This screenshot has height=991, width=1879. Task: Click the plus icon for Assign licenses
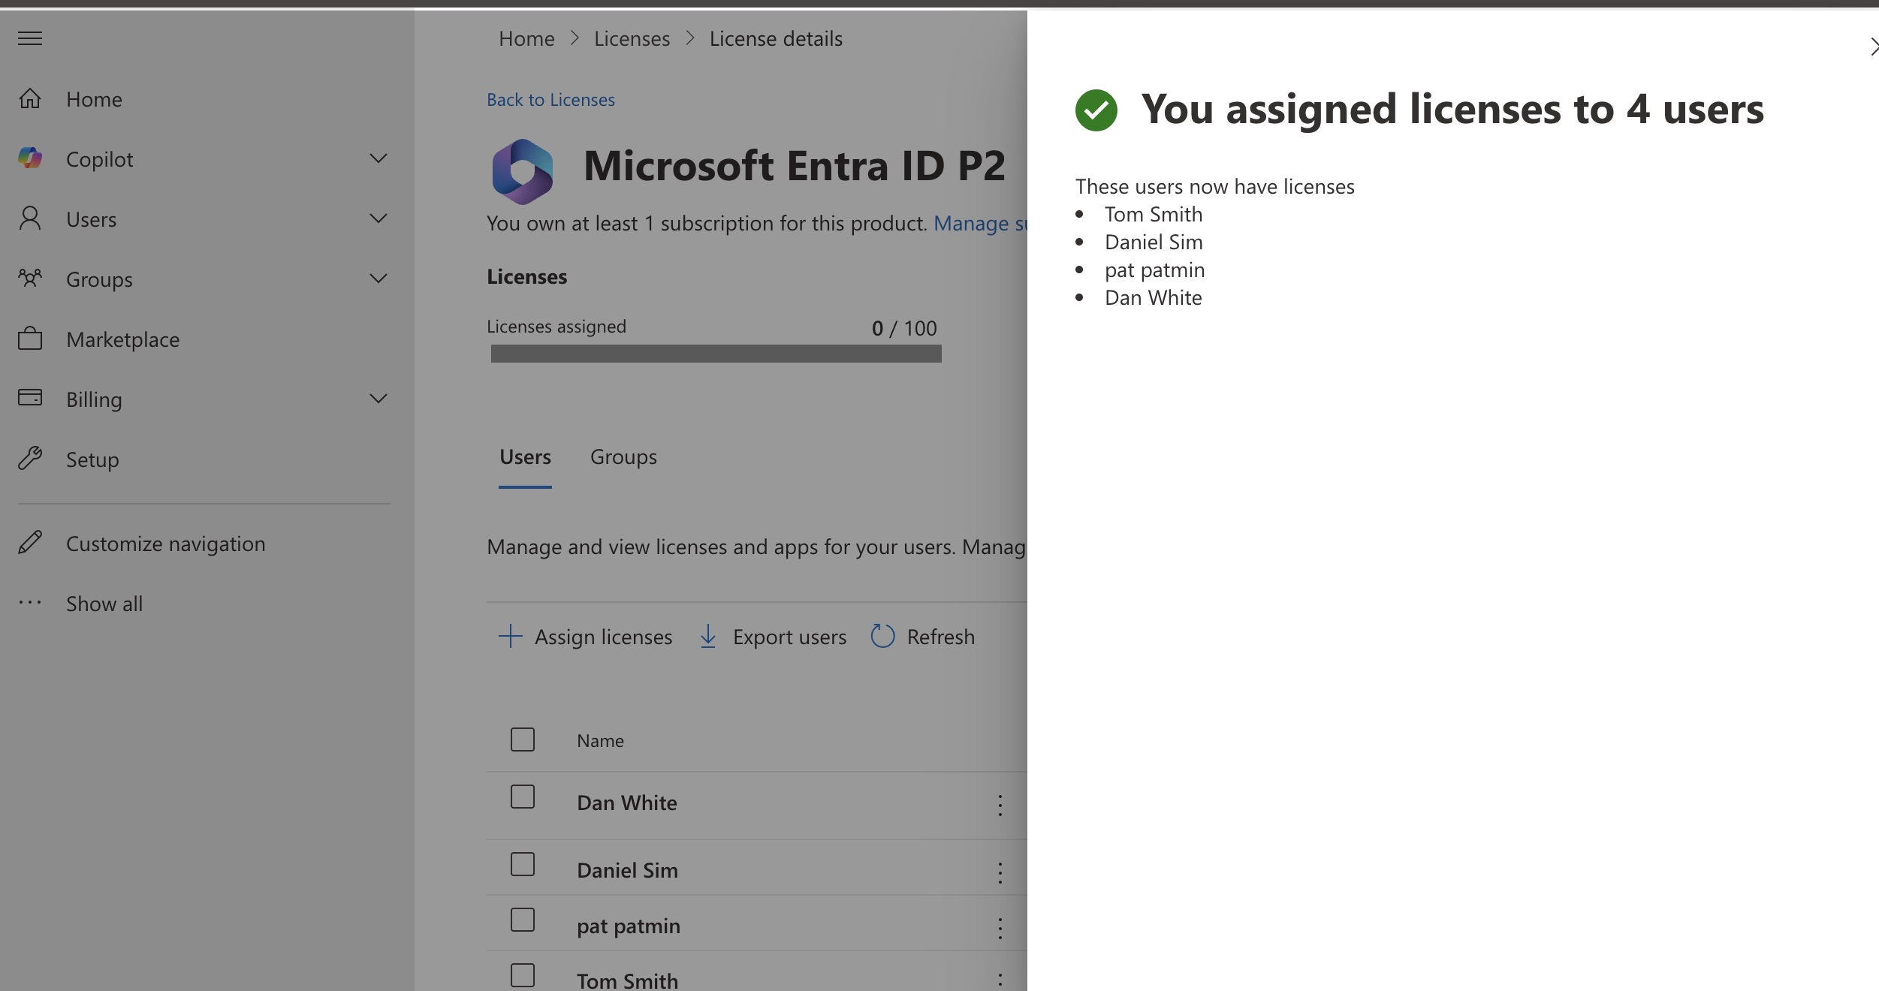[511, 636]
